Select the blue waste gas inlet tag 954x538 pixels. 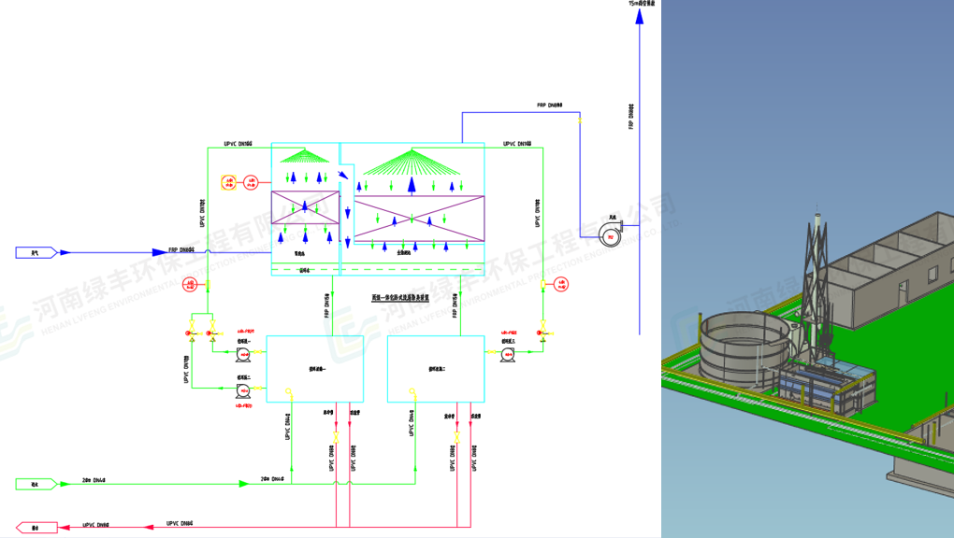pyautogui.click(x=36, y=252)
